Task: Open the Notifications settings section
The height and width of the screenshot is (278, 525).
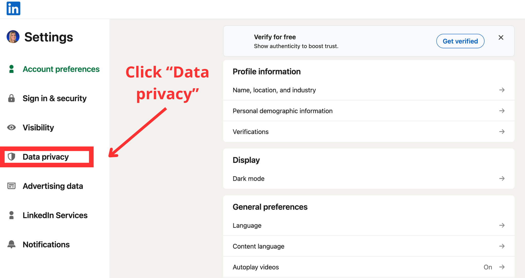Action: point(46,244)
